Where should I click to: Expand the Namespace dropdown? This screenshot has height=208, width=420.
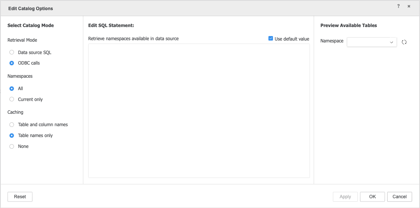(372, 42)
